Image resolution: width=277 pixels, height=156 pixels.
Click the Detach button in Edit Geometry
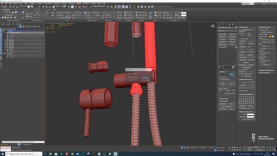pos(251,44)
